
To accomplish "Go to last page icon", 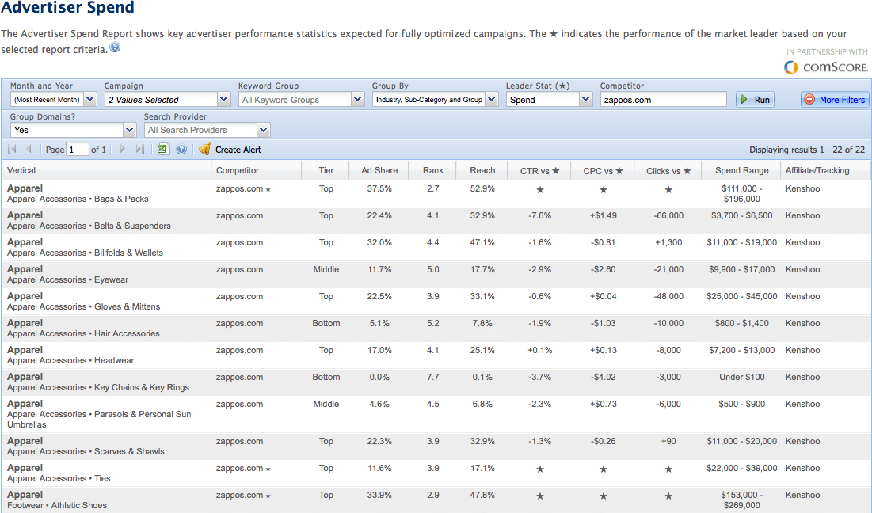I will [139, 149].
